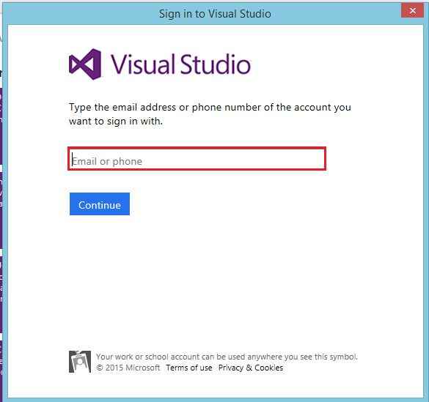Click the 'Your work or school account' notice text
The image size is (429, 402).
tap(227, 357)
